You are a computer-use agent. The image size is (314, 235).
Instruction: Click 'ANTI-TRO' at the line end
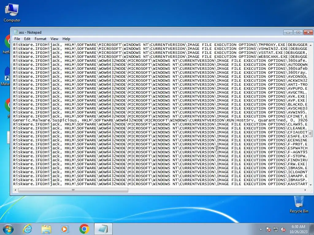(297, 84)
